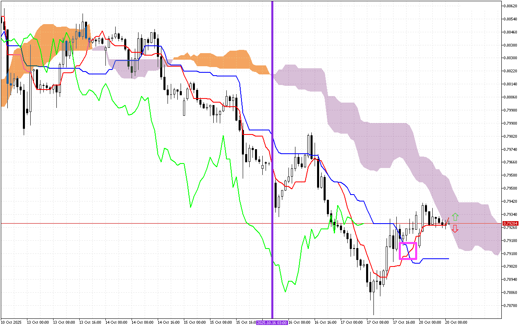Click the 0.78780 price axis label

point(510,305)
